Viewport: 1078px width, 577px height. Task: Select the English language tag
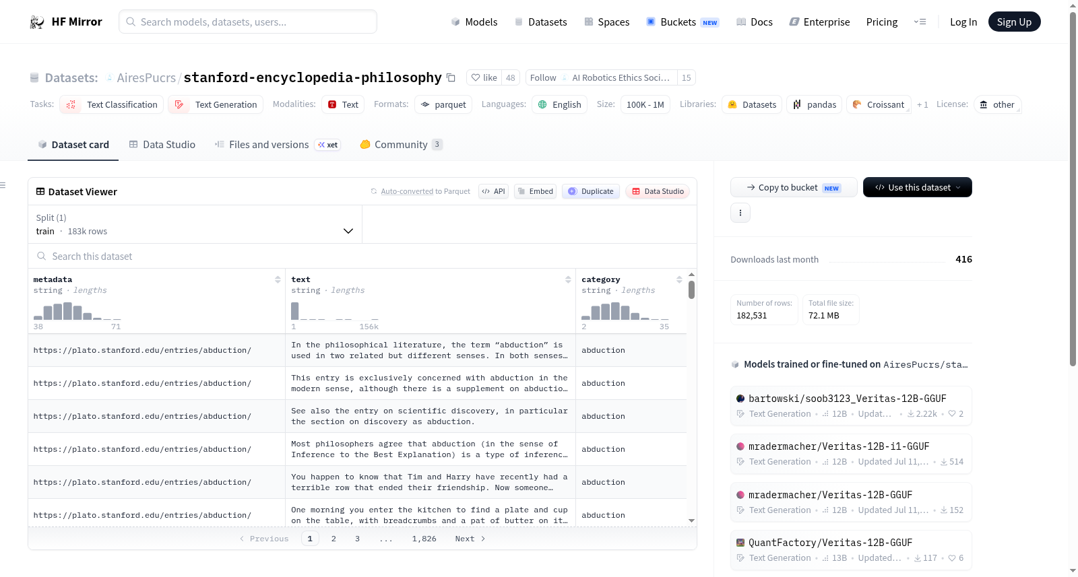559,104
